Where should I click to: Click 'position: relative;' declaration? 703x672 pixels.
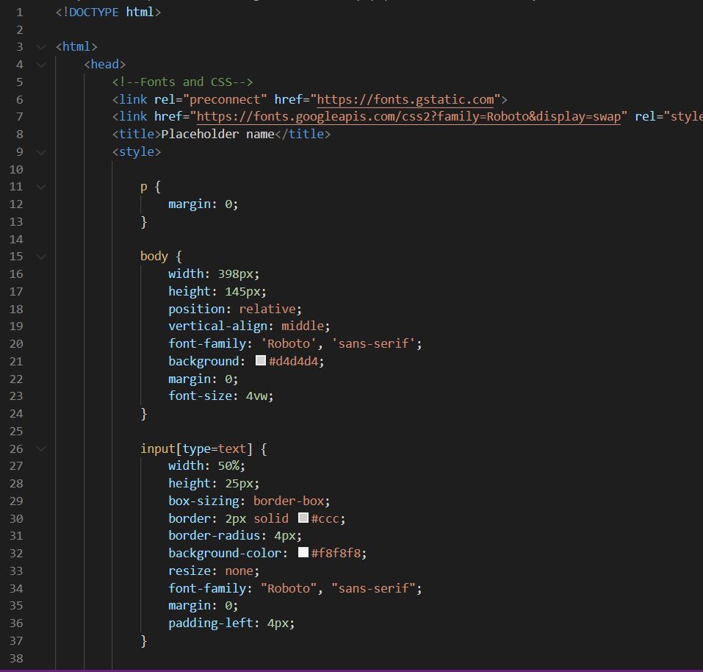[x=235, y=309]
